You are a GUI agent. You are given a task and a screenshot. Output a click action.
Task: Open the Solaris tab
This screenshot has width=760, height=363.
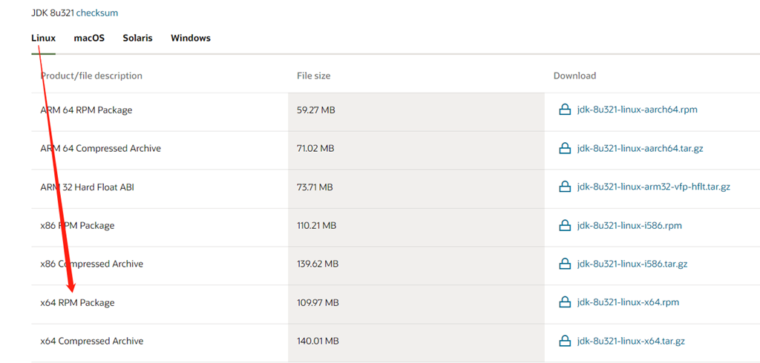[137, 38]
